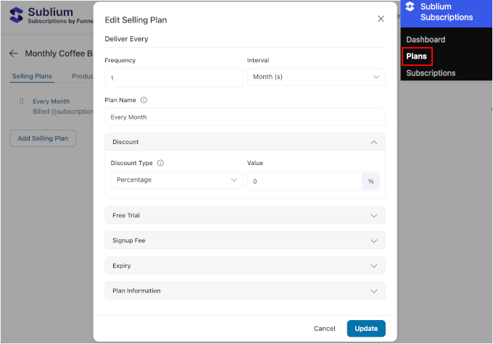Click the Plan Name info icon
This screenshot has width=493, height=344.
144,100
